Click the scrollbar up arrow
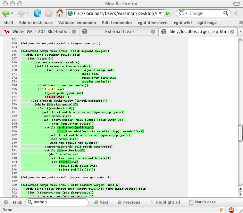 [240, 189]
